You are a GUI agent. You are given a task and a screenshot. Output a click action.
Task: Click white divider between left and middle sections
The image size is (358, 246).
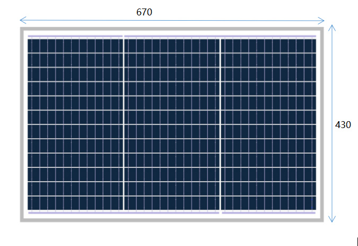pos(123,125)
